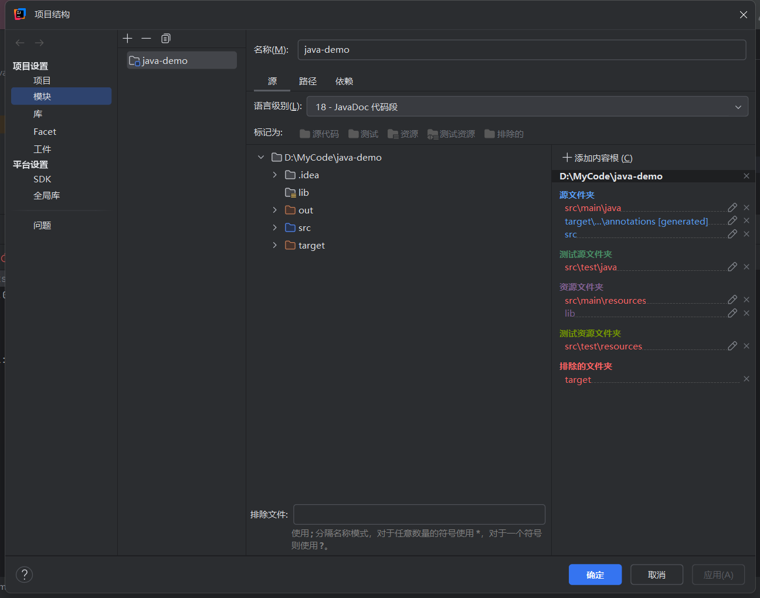Viewport: 760px width, 598px height.
Task: Open help with question mark button
Action: click(x=25, y=575)
